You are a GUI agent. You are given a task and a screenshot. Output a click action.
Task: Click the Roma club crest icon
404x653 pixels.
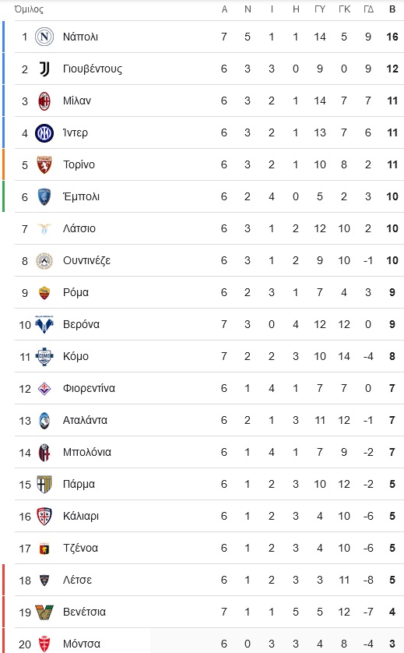coord(44,293)
